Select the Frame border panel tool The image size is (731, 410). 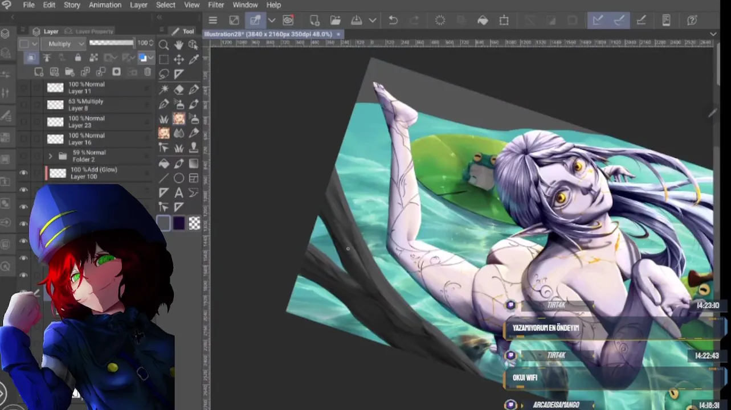(x=194, y=178)
